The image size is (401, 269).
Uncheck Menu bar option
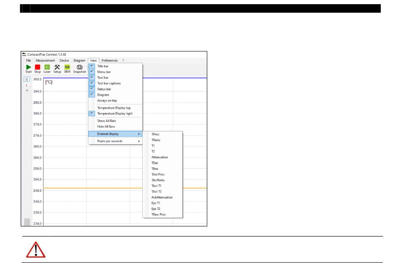click(x=115, y=72)
